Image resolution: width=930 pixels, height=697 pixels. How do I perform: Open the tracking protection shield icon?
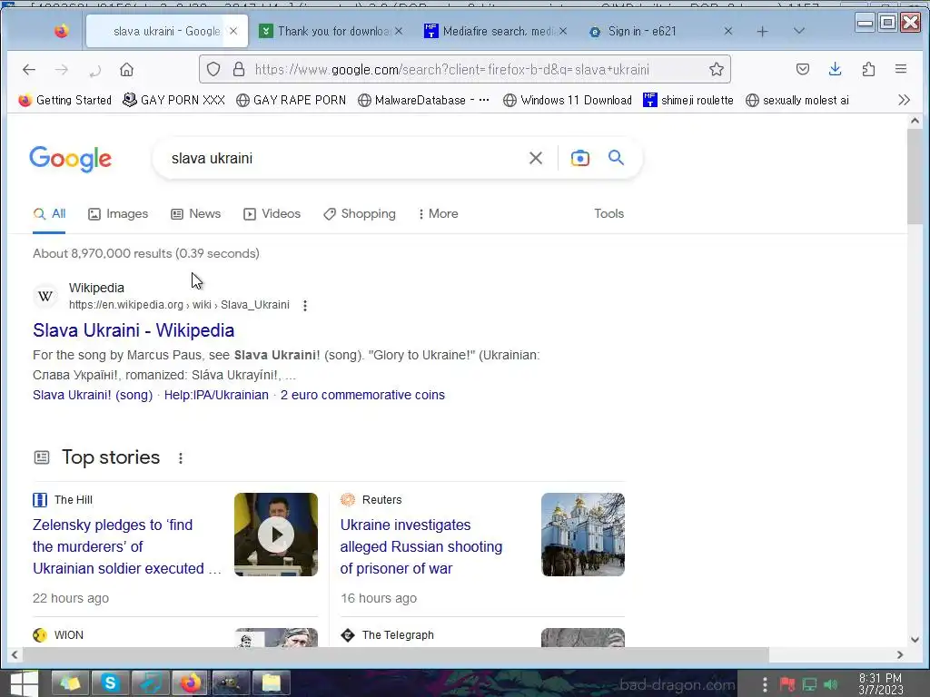(213, 69)
